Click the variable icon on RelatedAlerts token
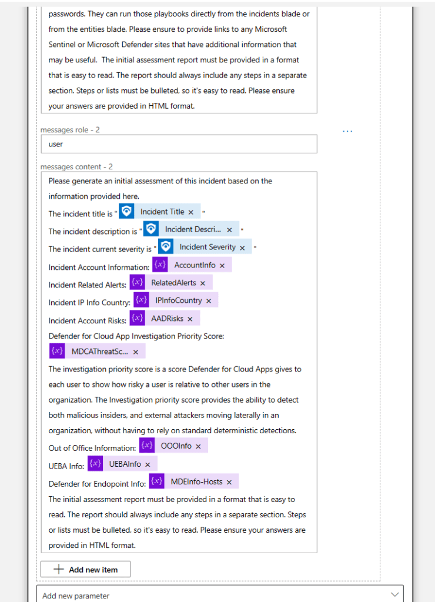 click(x=138, y=283)
